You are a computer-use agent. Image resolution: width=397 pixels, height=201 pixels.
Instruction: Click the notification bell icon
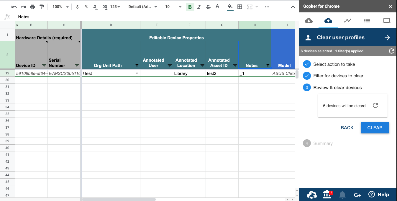click(342, 195)
